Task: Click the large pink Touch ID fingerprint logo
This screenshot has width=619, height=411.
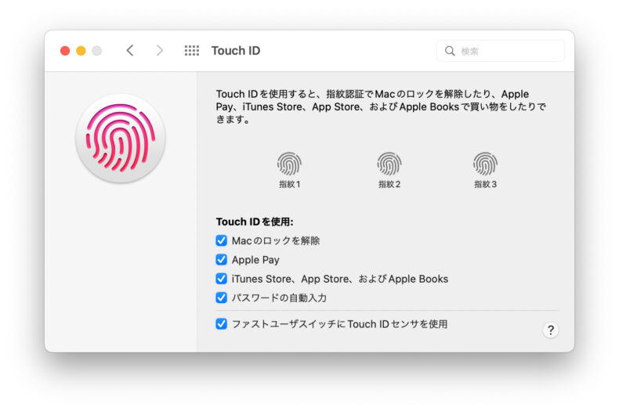Action: (121, 139)
